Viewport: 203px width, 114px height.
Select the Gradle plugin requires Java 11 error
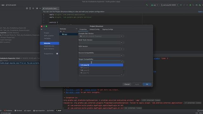click(20, 63)
